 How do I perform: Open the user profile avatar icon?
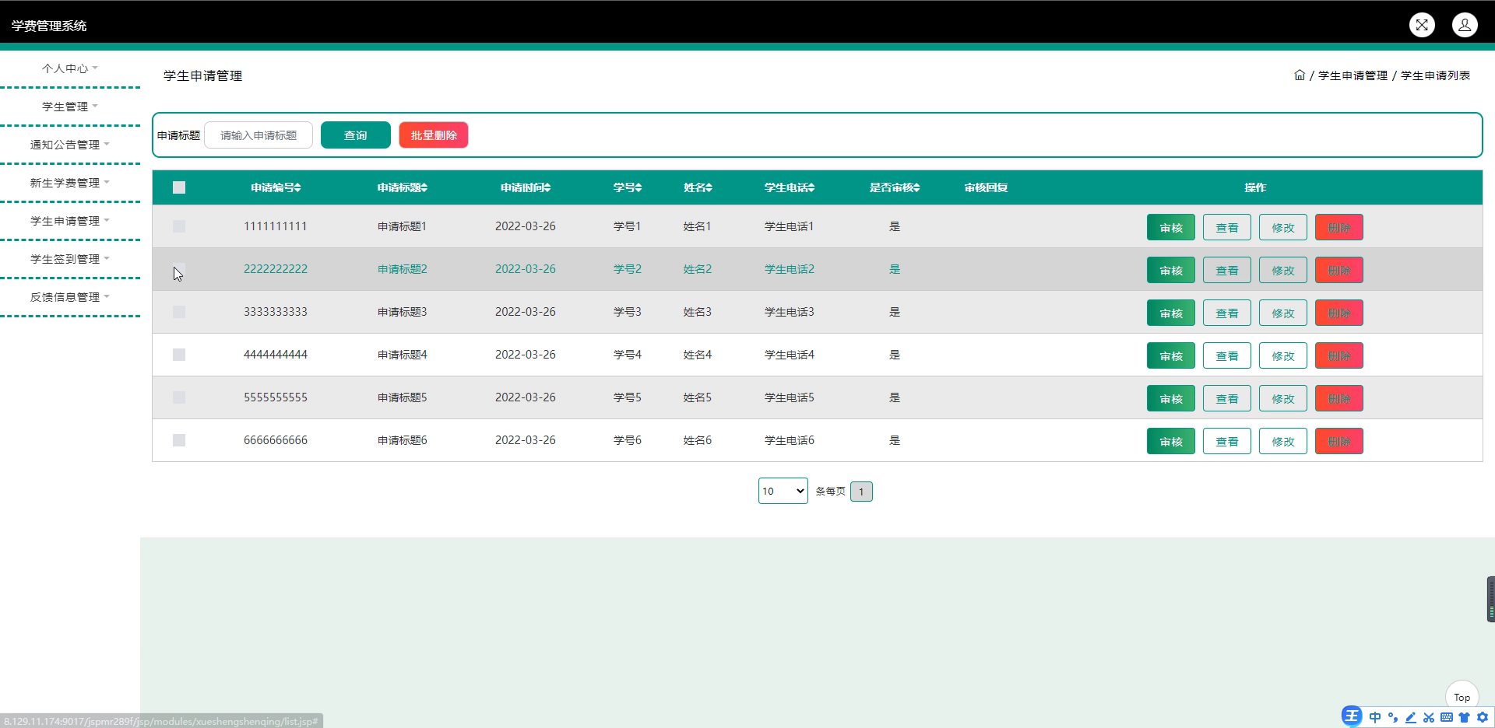pyautogui.click(x=1465, y=25)
